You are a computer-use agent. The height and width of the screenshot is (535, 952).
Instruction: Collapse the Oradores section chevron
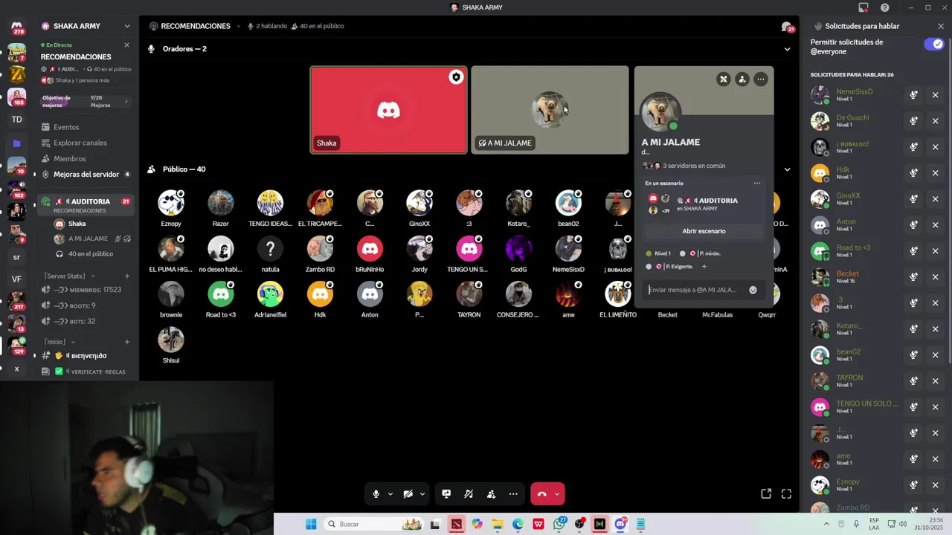(x=787, y=49)
